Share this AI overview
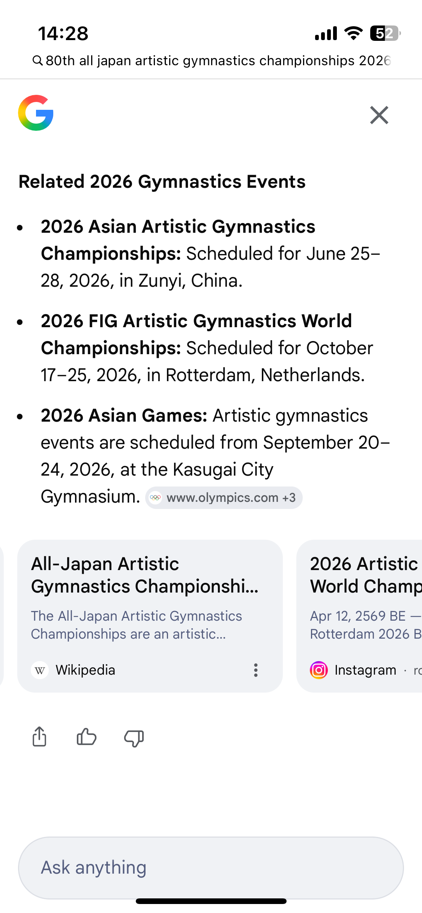This screenshot has width=422, height=913. 39,737
